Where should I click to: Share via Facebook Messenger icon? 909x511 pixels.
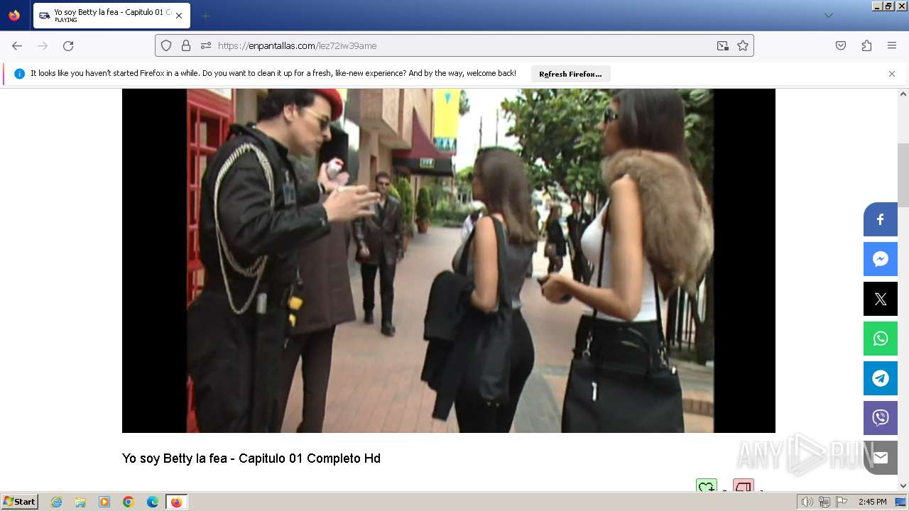[x=880, y=259]
